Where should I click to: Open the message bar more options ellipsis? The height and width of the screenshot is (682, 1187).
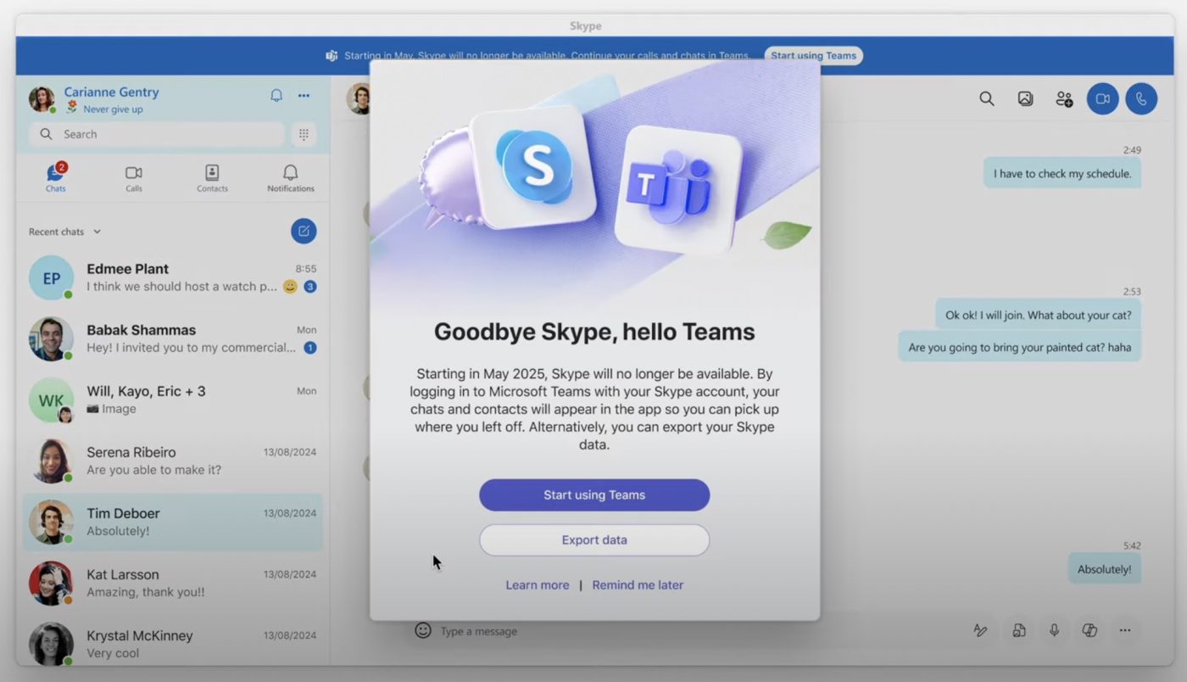coord(1125,630)
